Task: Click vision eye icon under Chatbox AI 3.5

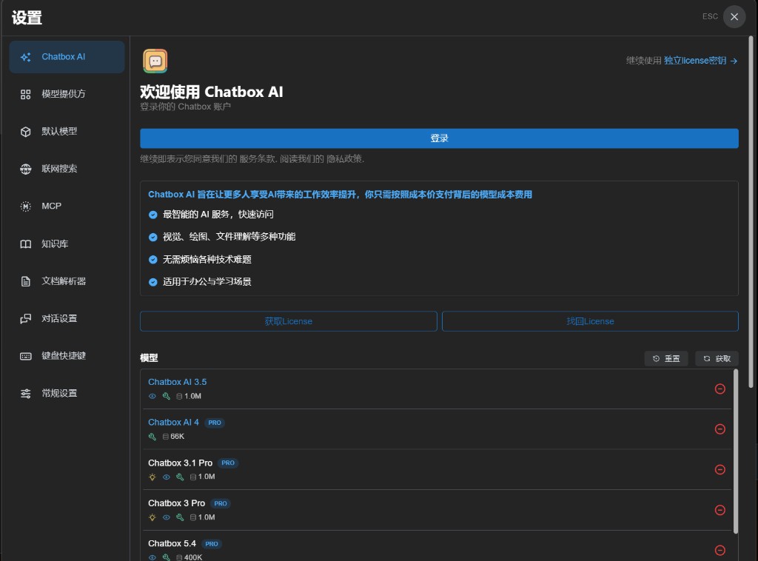Action: (152, 396)
